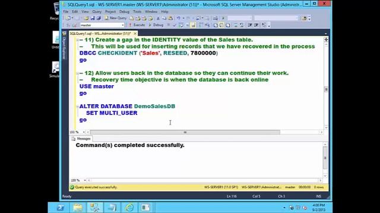380x213 pixels.
Task: Open the Tools menu
Action: [137, 12]
